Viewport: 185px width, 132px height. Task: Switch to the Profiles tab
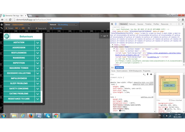pyautogui.click(x=156, y=24)
